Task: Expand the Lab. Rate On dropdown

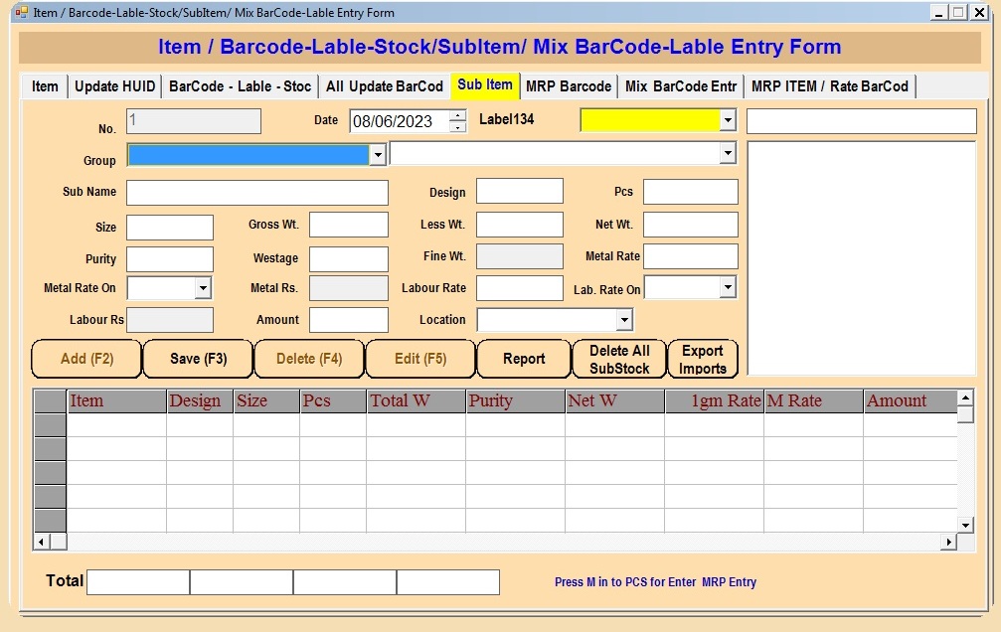Action: coord(728,287)
